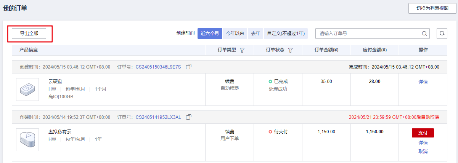Cancel the 虚拟私有云 order via 取消
Image resolution: width=458 pixels, height=163 pixels.
click(423, 152)
